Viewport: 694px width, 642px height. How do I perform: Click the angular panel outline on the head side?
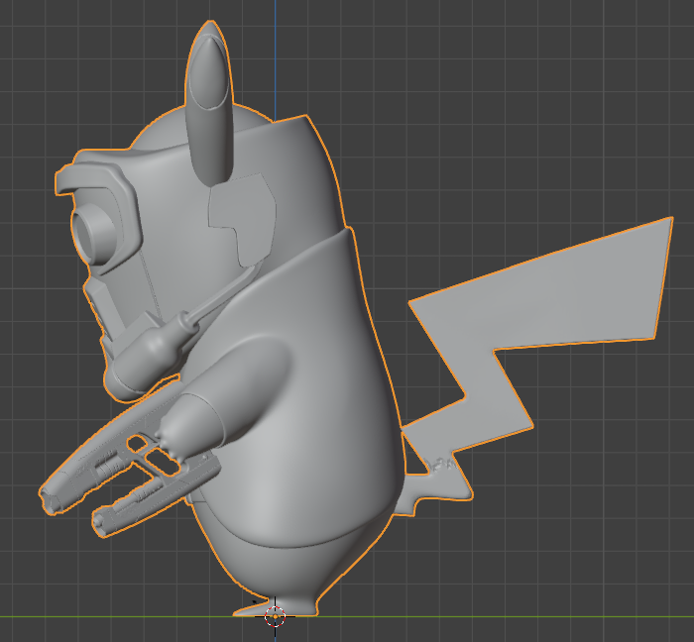click(243, 219)
